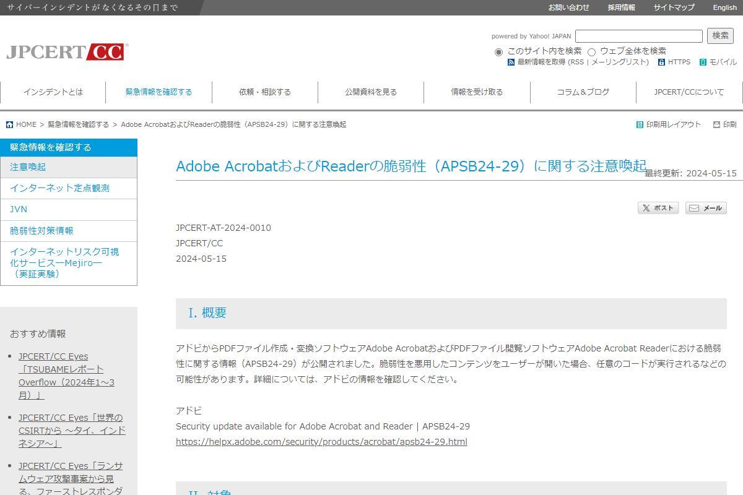Click the JPCERT-AT-2024-0010 identifier text
This screenshot has height=495, width=743.
(224, 228)
